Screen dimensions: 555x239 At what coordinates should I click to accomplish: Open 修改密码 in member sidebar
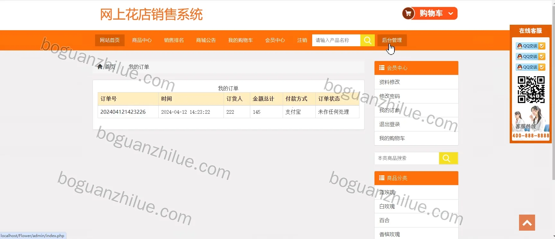click(x=416, y=96)
